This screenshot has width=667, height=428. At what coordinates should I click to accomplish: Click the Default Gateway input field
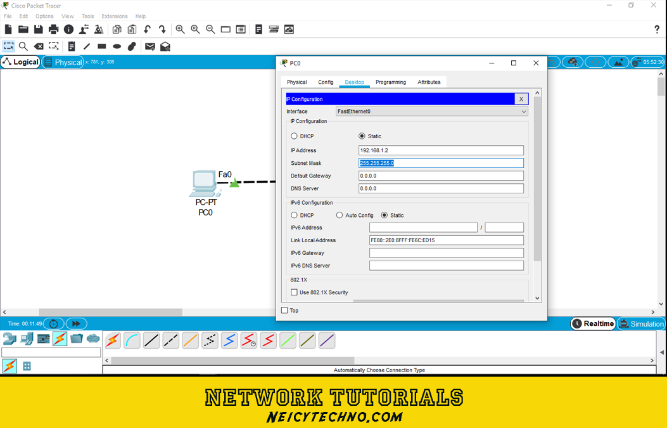[x=441, y=176]
